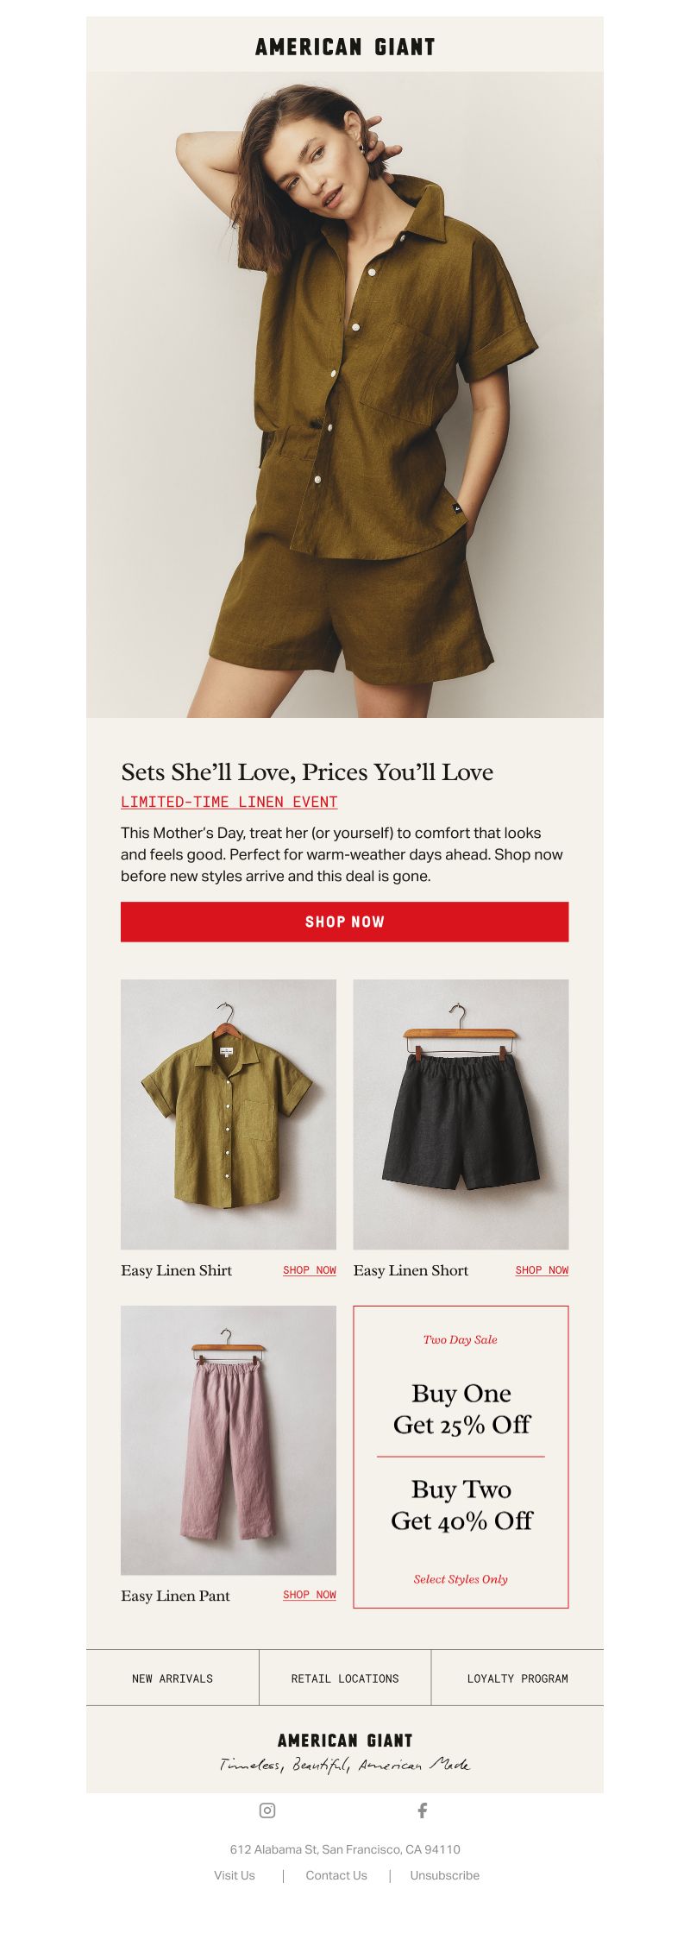Click the American Giant header logo
690x1952 pixels.
345,47
